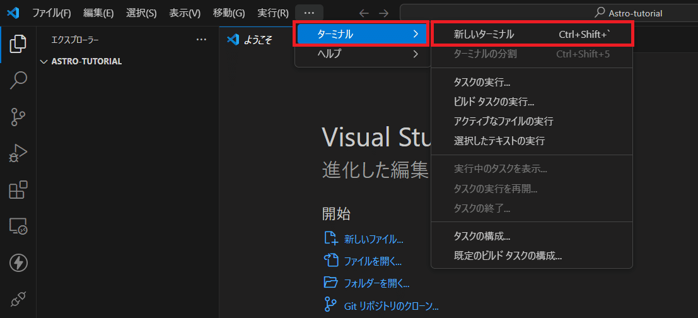
Task: Go back with the left arrow
Action: pyautogui.click(x=364, y=13)
